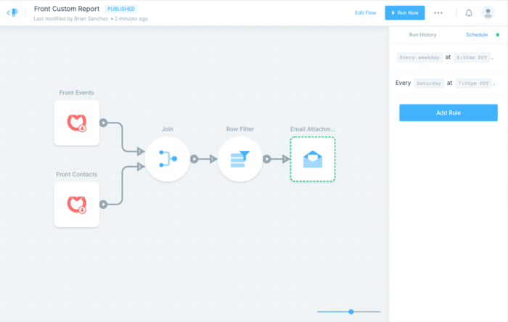
Task: Select the Front Contacts import step
Action: [77, 205]
